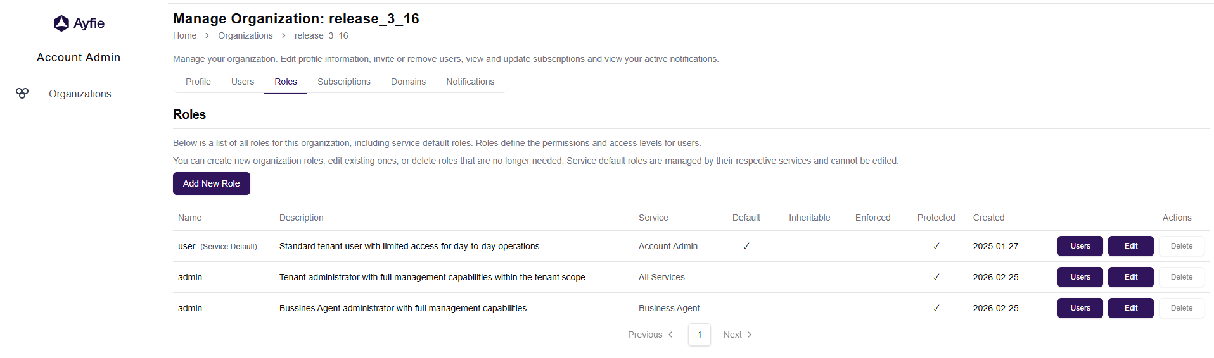
Task: Click the Ayfie logo icon
Action: point(61,23)
